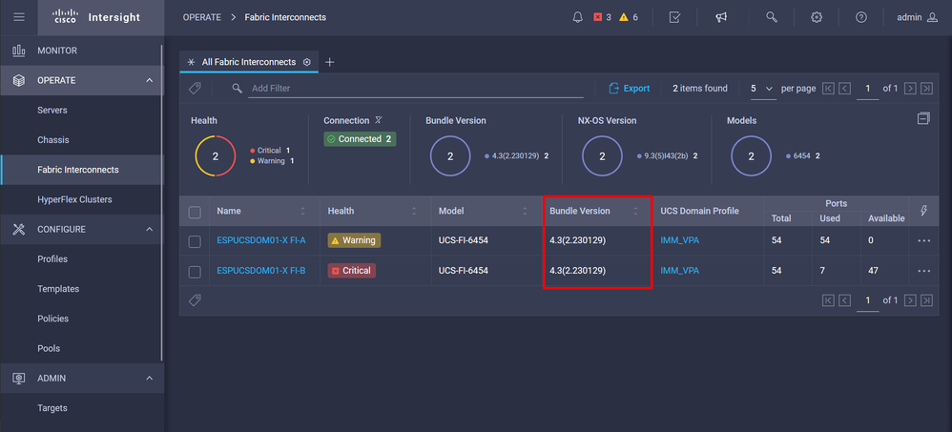
Task: Go to previous page in bottom pager
Action: (x=844, y=300)
